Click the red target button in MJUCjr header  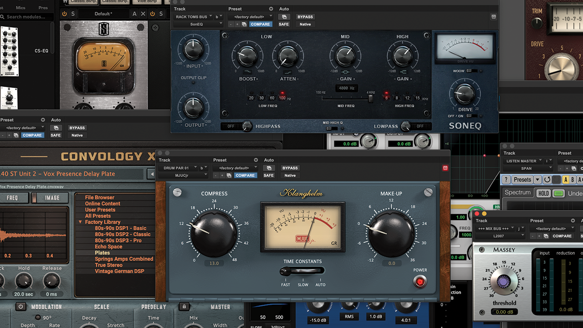[x=445, y=168]
